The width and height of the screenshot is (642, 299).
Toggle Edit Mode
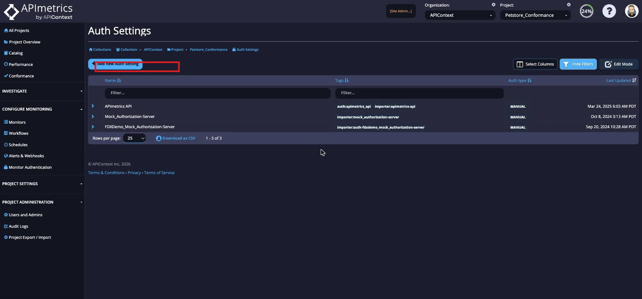tap(619, 64)
